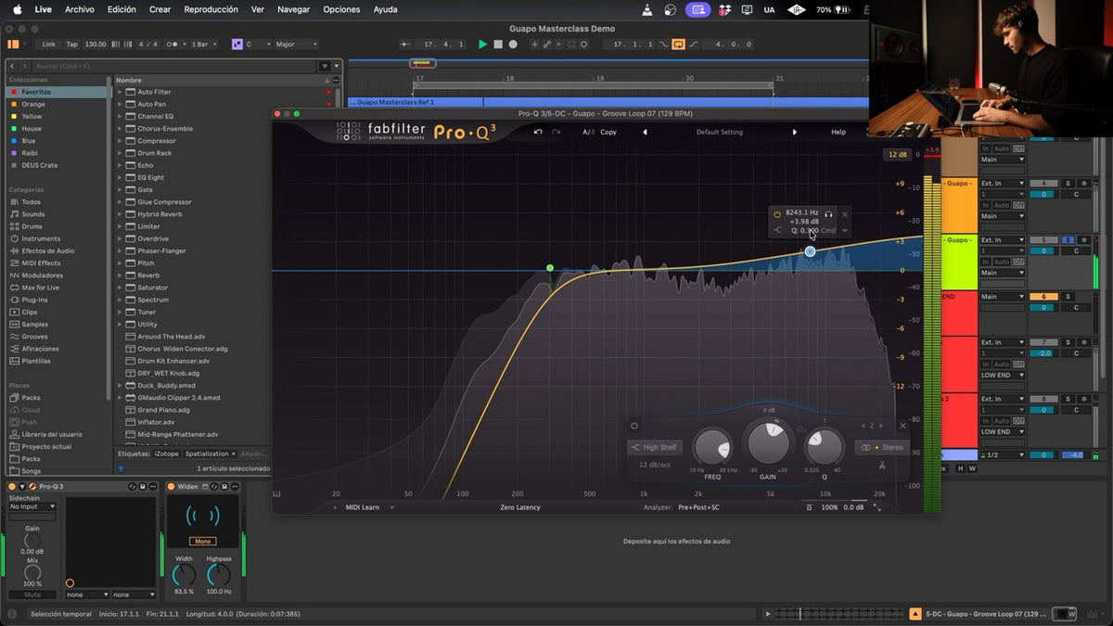The height and width of the screenshot is (626, 1113).
Task: Arm recording with the round Record button
Action: tap(513, 45)
